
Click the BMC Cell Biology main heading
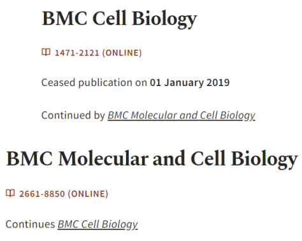coord(120,18)
